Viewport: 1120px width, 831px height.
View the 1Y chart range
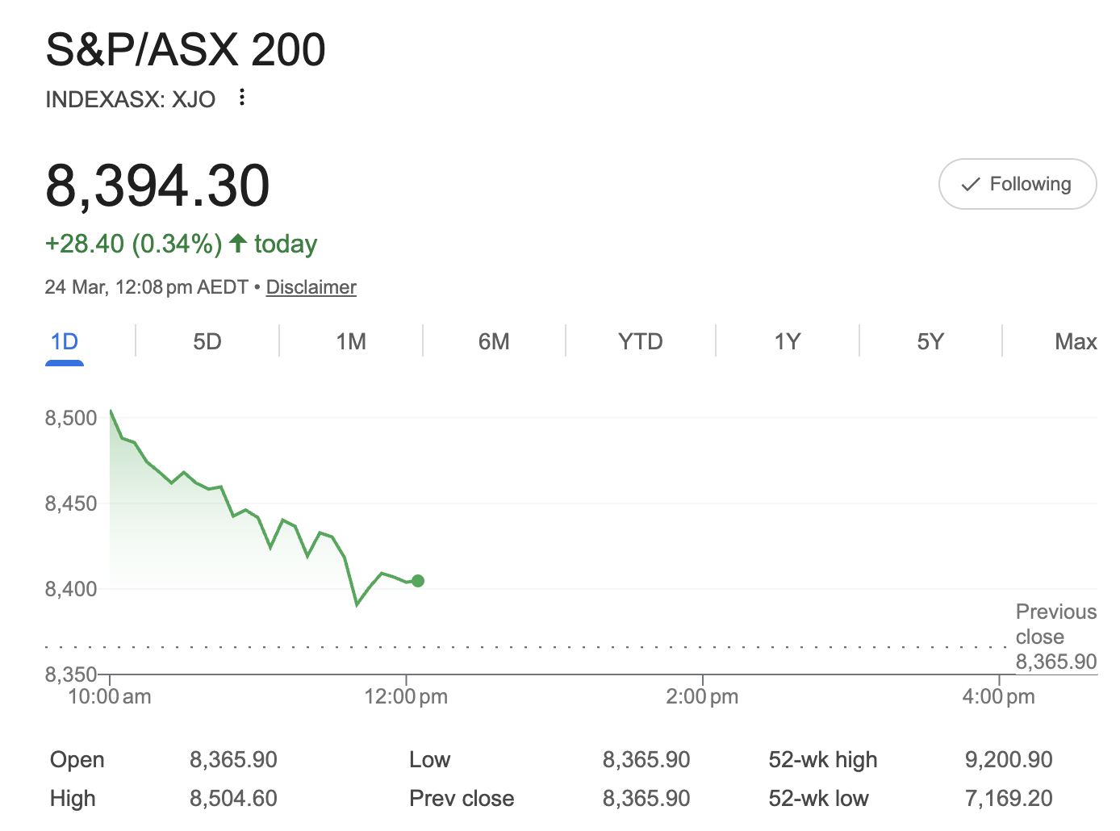pos(787,342)
